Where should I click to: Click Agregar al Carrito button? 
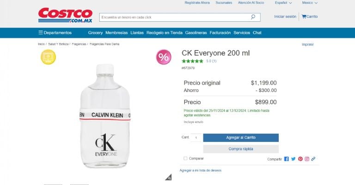[241, 138]
